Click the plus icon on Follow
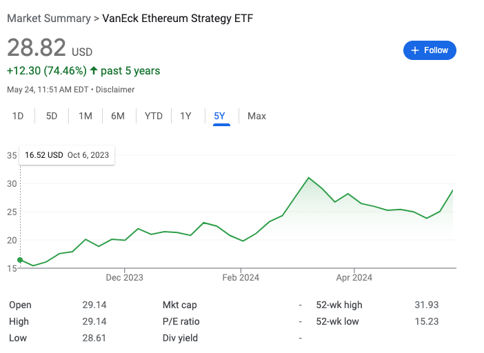Screen dimensions: 484x353 (x=415, y=50)
